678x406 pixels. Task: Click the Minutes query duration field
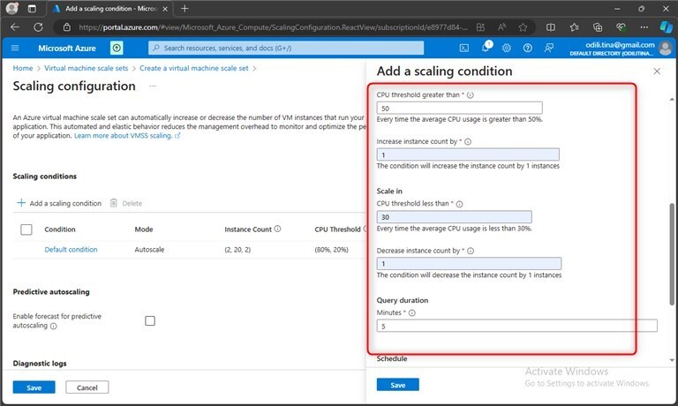(x=516, y=326)
